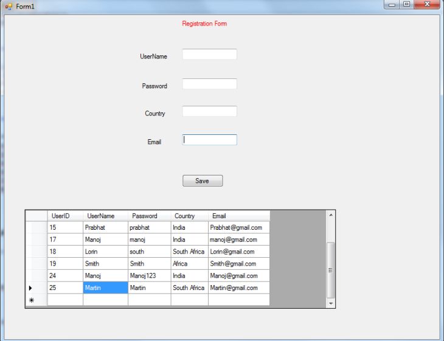Click the Email column header in grid
This screenshot has height=341, width=444.
[x=239, y=216]
